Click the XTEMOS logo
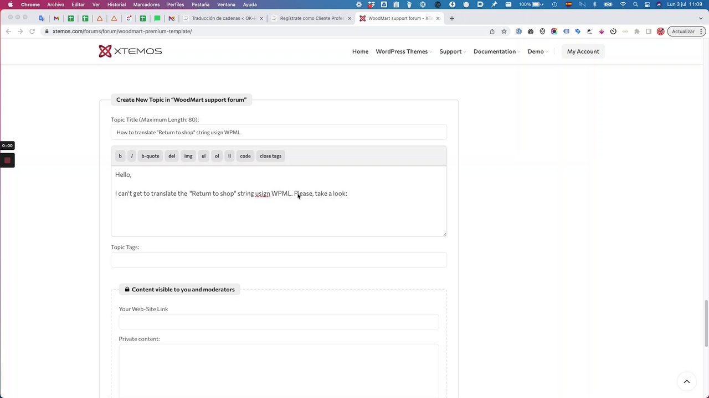The image size is (709, 398). click(130, 51)
